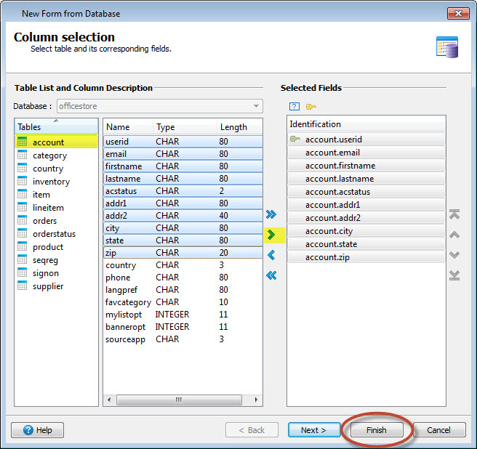Sort columns by the Name header
Viewport: 477px width, 449px height.
(127, 127)
